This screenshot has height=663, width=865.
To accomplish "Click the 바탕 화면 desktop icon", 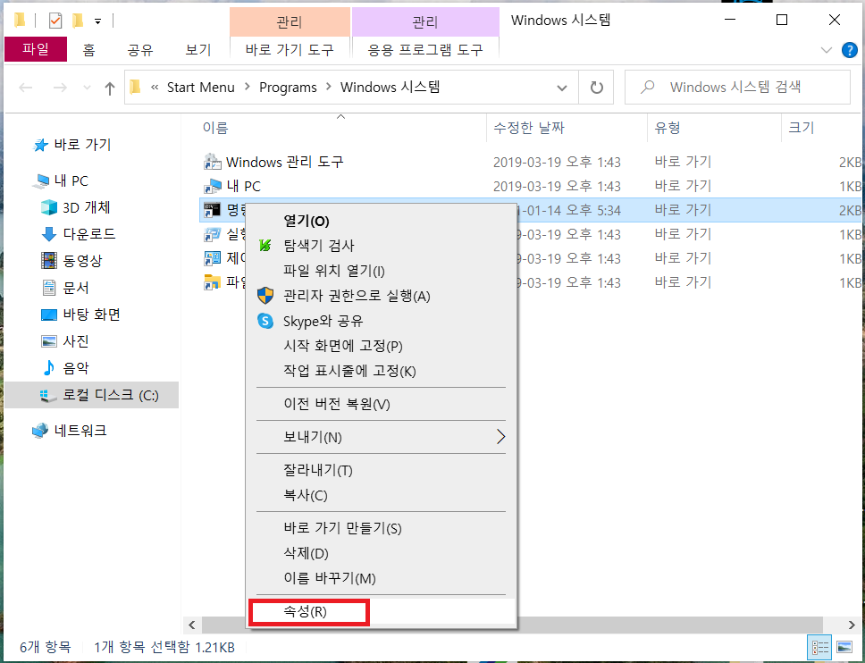I will pos(49,315).
